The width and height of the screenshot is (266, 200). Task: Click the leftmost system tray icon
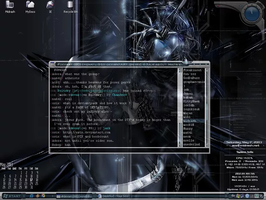tap(234, 196)
